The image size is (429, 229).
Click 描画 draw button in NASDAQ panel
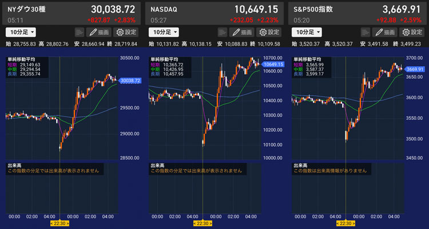[x=242, y=32]
